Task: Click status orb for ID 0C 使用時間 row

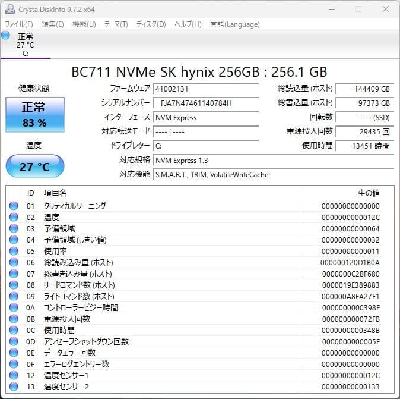Action: (14, 330)
